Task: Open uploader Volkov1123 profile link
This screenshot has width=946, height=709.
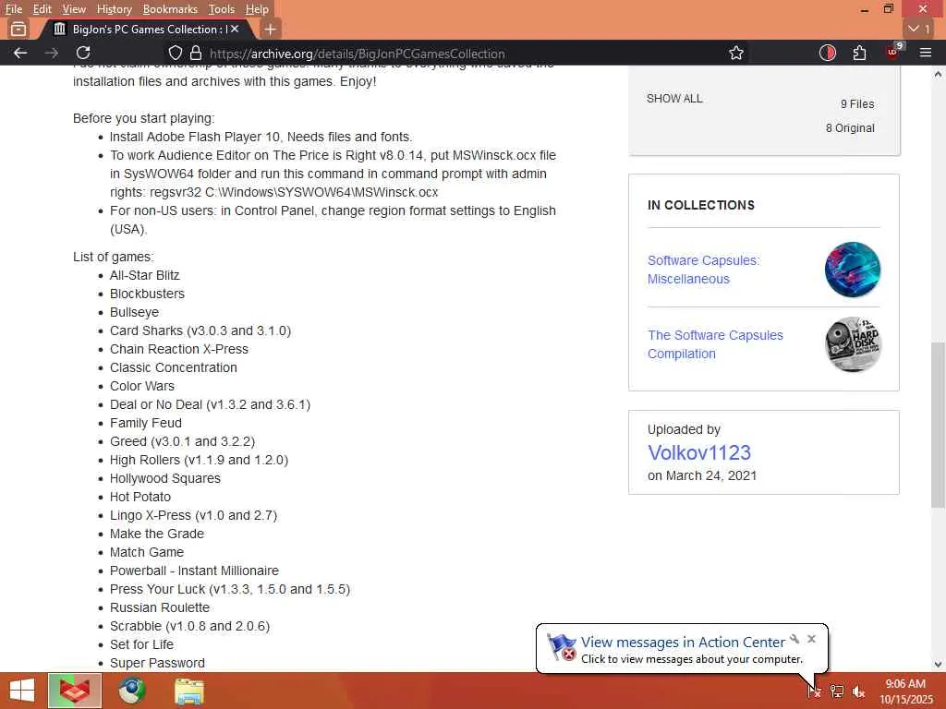Action: [698, 452]
